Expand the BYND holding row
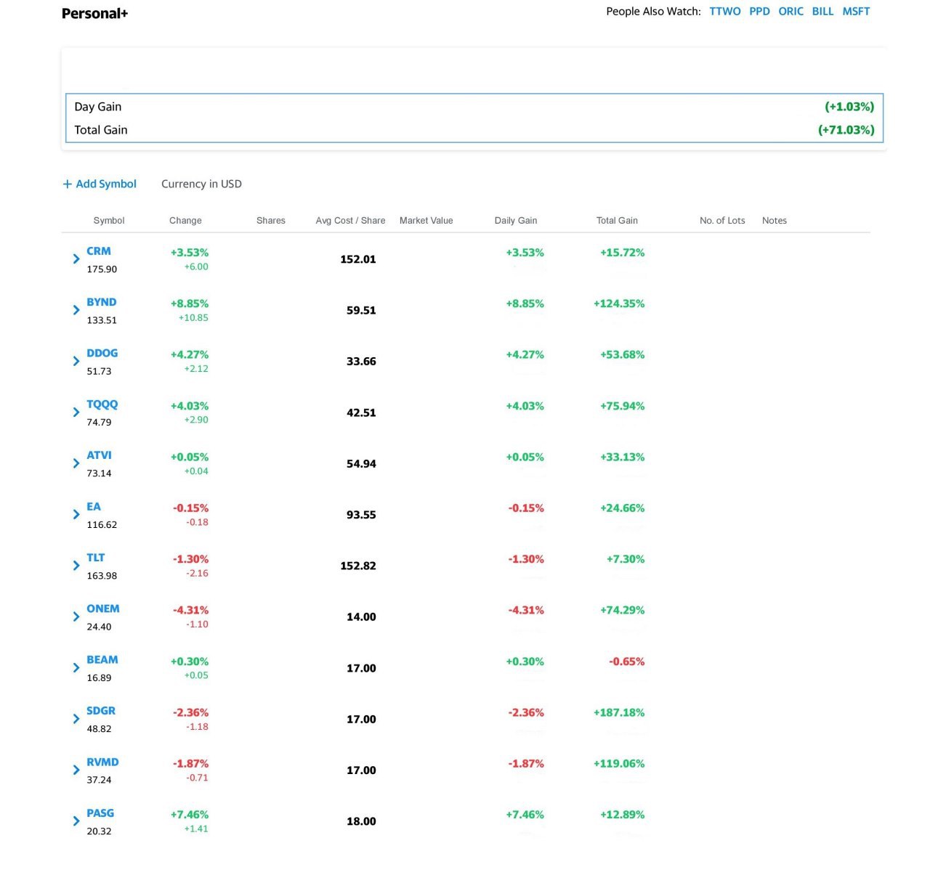 click(76, 310)
